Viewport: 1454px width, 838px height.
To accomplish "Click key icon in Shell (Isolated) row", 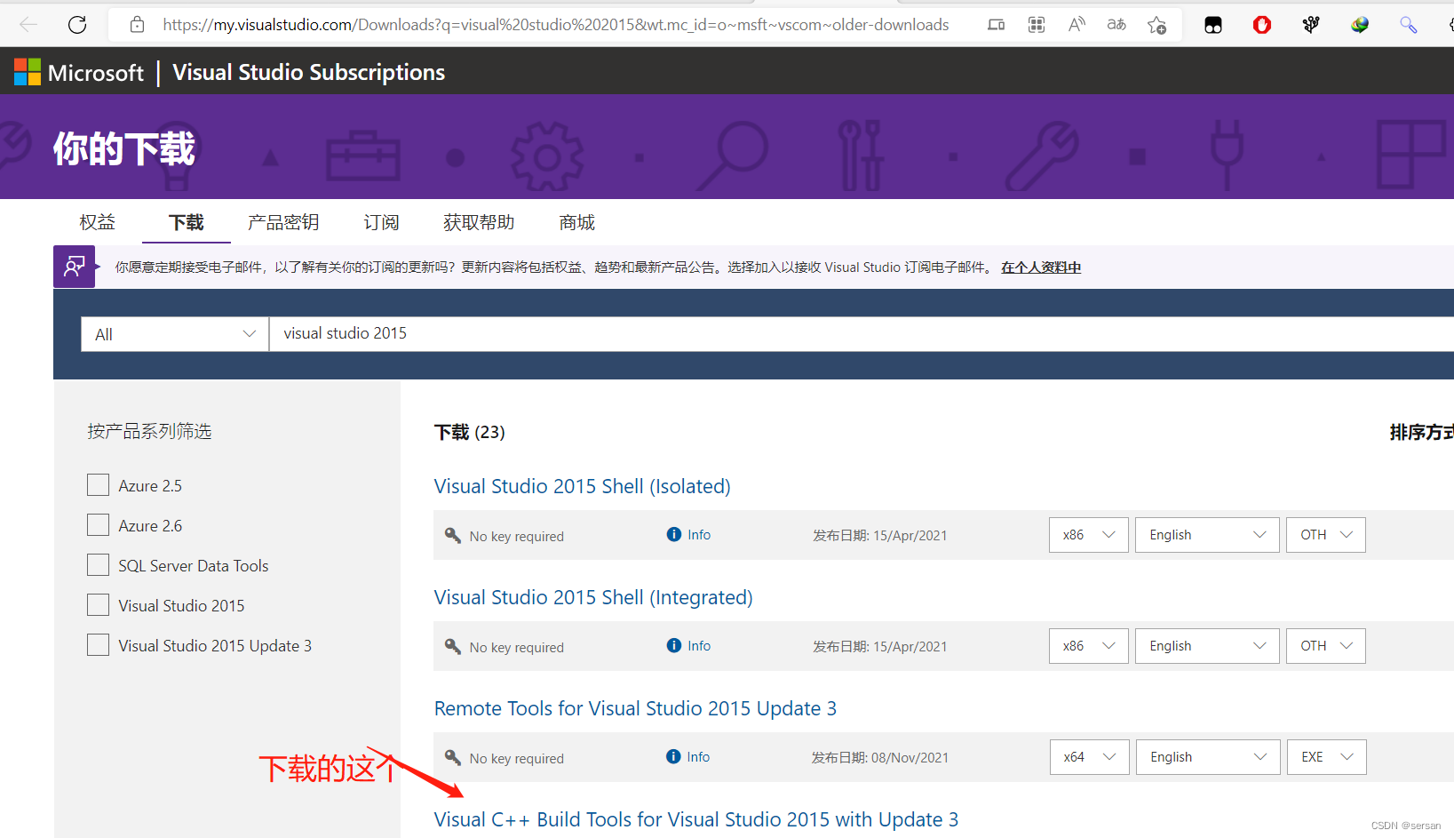I will point(453,535).
